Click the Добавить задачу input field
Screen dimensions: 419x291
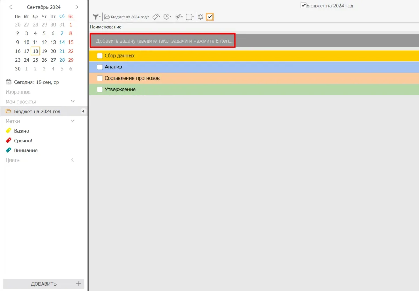163,41
